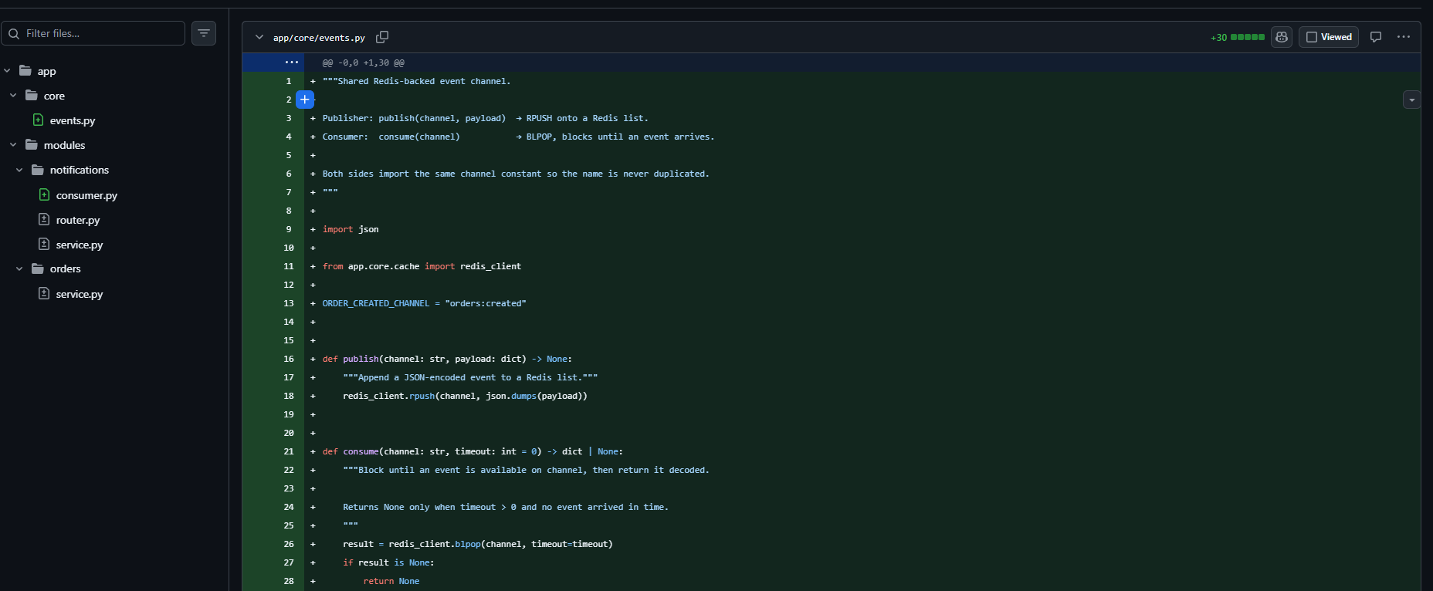Mark events.py as Viewed
Image resolution: width=1433 pixels, height=591 pixels.
pyautogui.click(x=1329, y=37)
